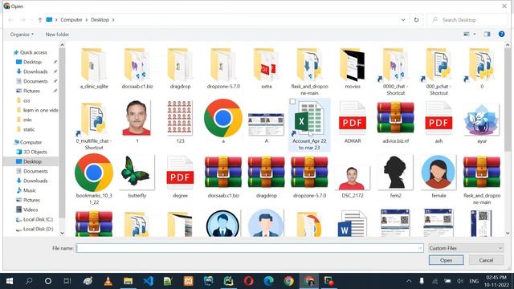Select the dropzone-5.7.0 RAR archive
Image resolution: width=514 pixels, height=289 pixels.
pyautogui.click(x=309, y=177)
